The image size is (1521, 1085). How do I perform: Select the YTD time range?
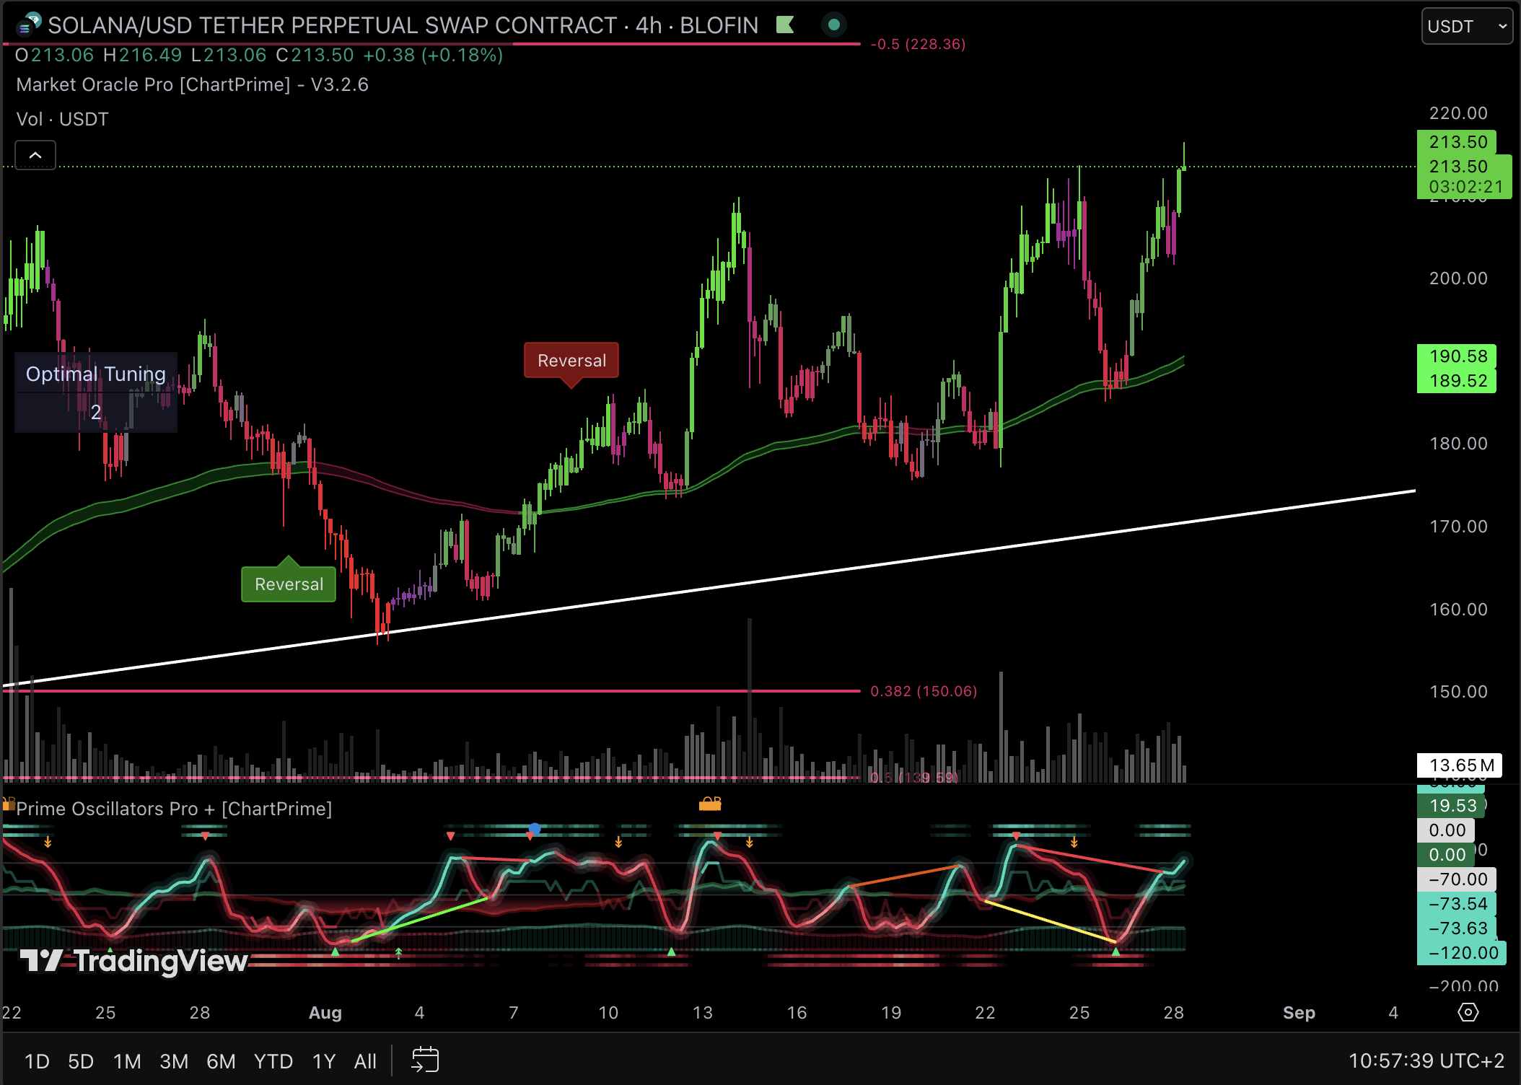coord(273,1061)
